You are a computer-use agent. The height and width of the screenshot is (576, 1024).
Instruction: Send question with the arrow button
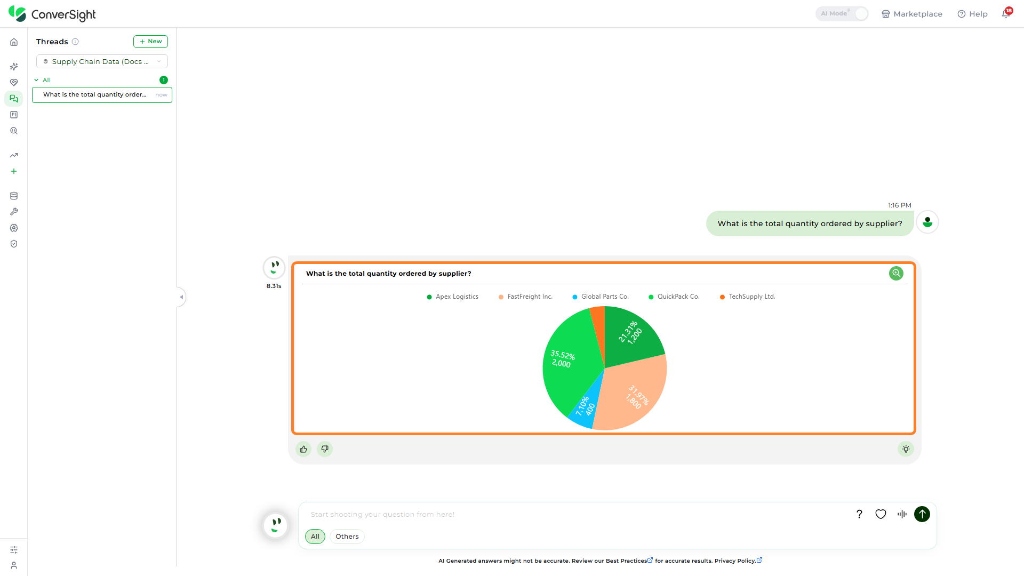922,514
